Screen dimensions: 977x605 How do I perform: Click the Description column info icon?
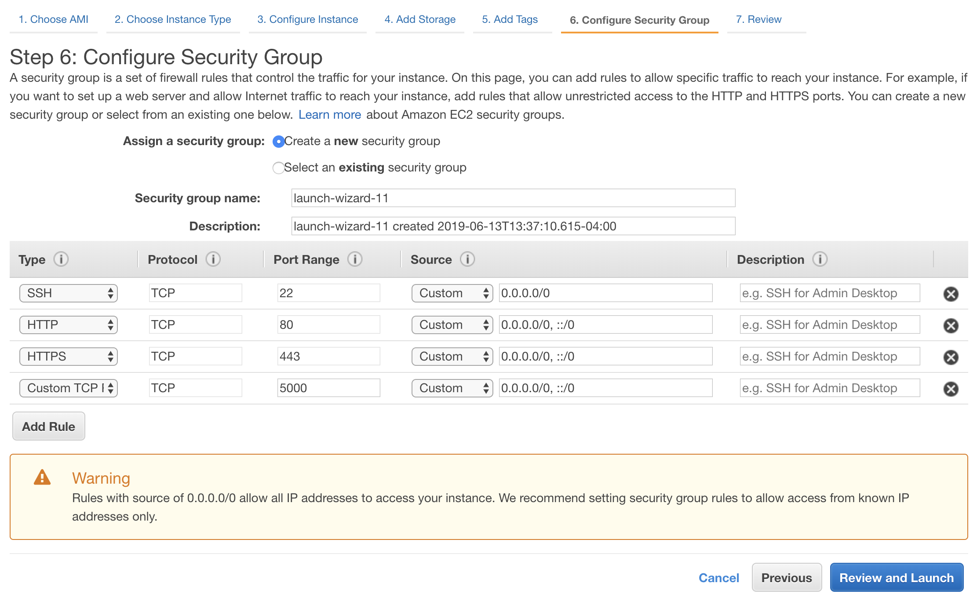click(821, 259)
